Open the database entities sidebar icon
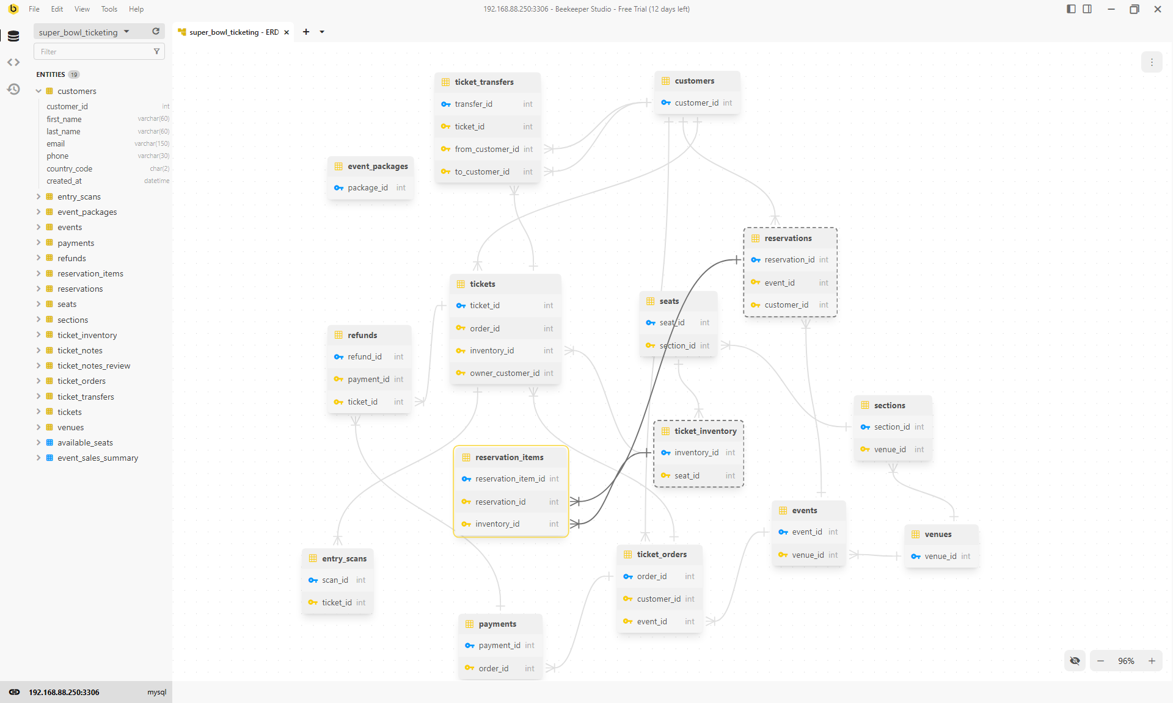 [x=13, y=36]
